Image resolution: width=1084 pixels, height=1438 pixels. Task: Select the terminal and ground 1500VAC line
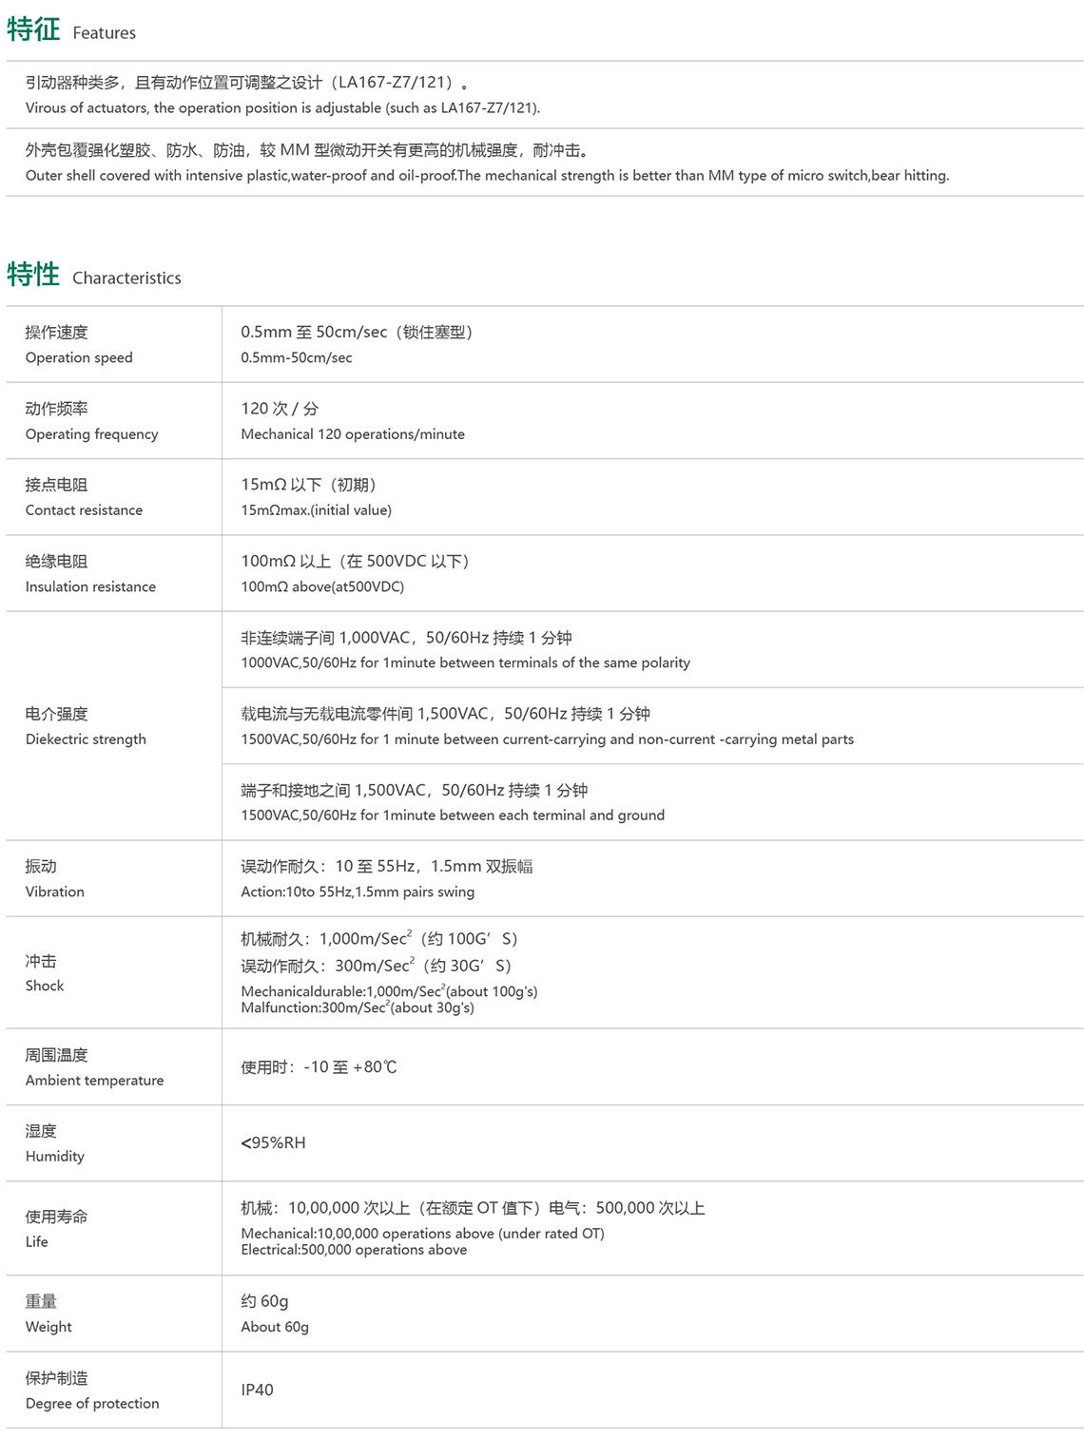pyautogui.click(x=453, y=815)
